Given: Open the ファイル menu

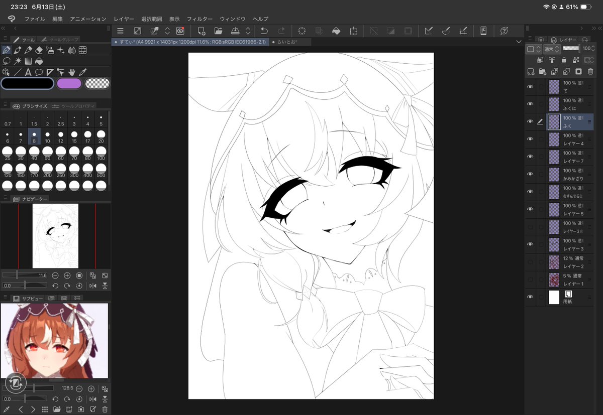Looking at the screenshot, I should click(35, 19).
